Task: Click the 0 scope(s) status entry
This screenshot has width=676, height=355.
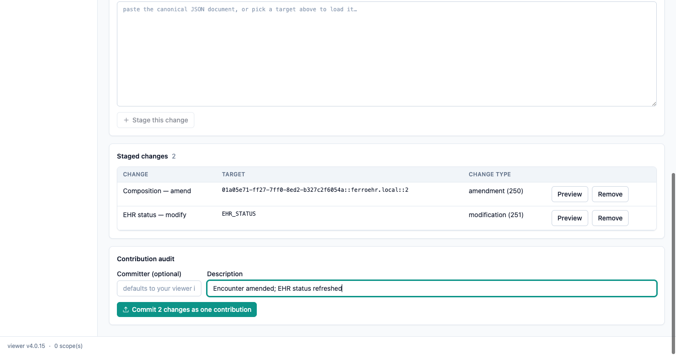Action: point(69,346)
